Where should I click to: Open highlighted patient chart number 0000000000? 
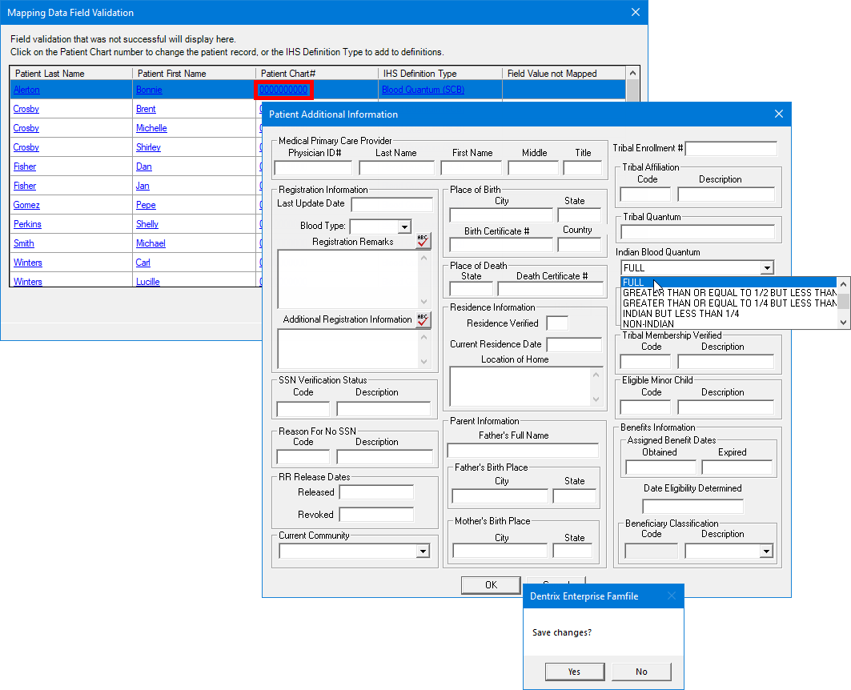click(x=283, y=90)
